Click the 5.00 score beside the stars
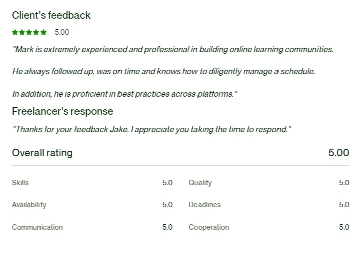This screenshot has width=357, height=253. (x=62, y=32)
